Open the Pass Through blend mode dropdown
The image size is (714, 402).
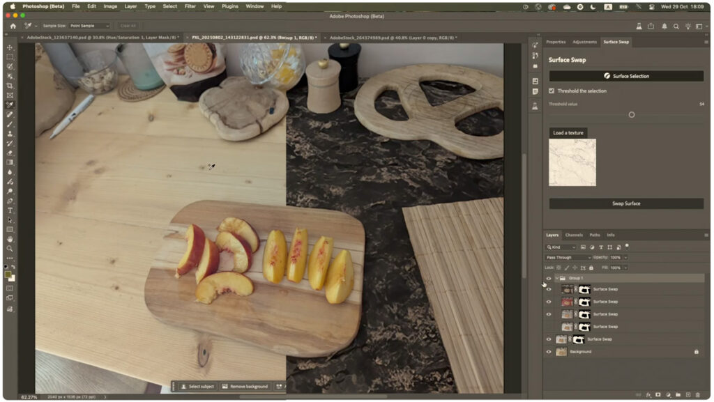[x=568, y=257]
